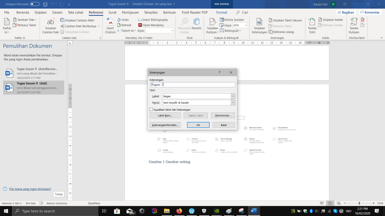The height and width of the screenshot is (216, 385).
Task: Click the Keterangan caption text field
Action: [192, 85]
